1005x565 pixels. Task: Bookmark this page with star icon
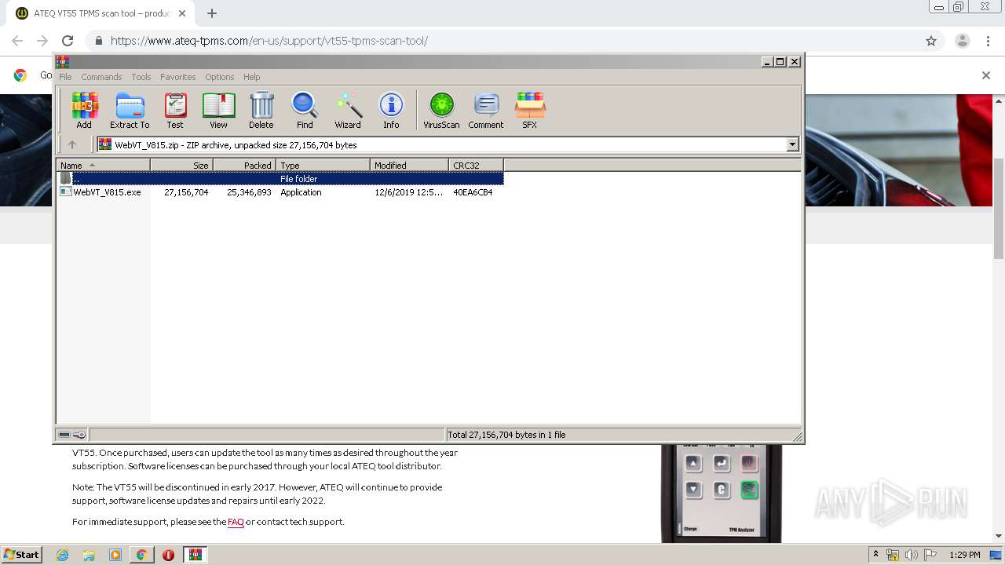click(931, 41)
